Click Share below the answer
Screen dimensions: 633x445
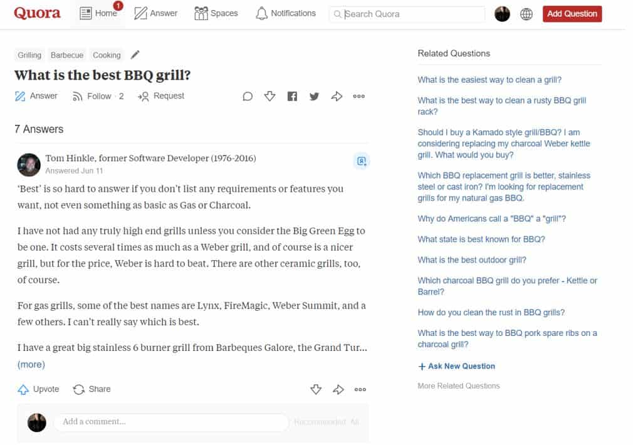tap(92, 389)
